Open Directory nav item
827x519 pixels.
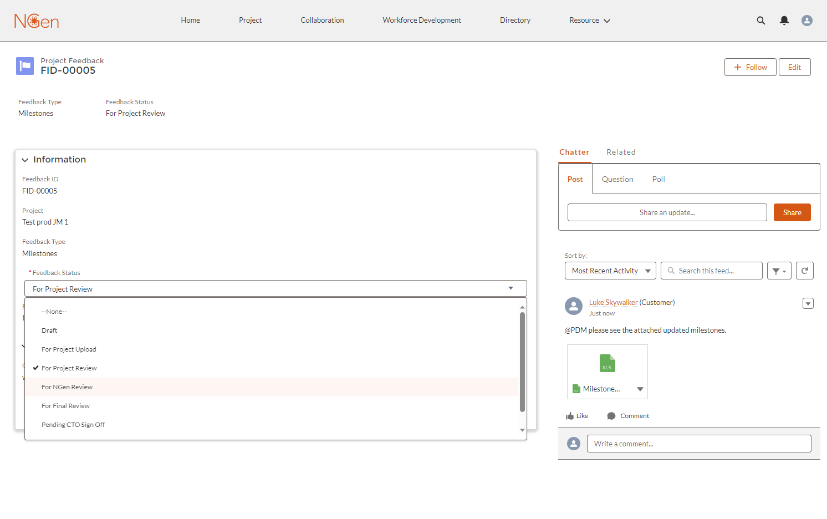coord(515,21)
